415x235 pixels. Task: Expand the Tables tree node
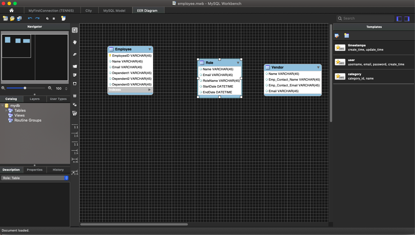tap(6, 110)
